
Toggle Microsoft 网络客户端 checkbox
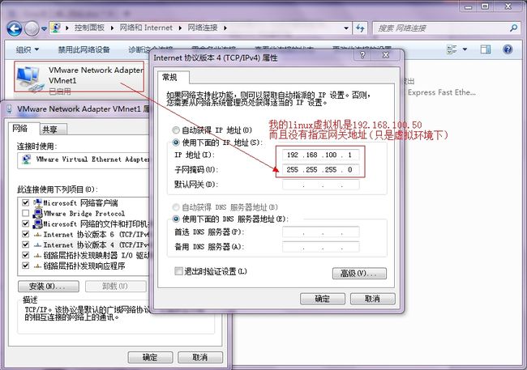click(x=25, y=202)
